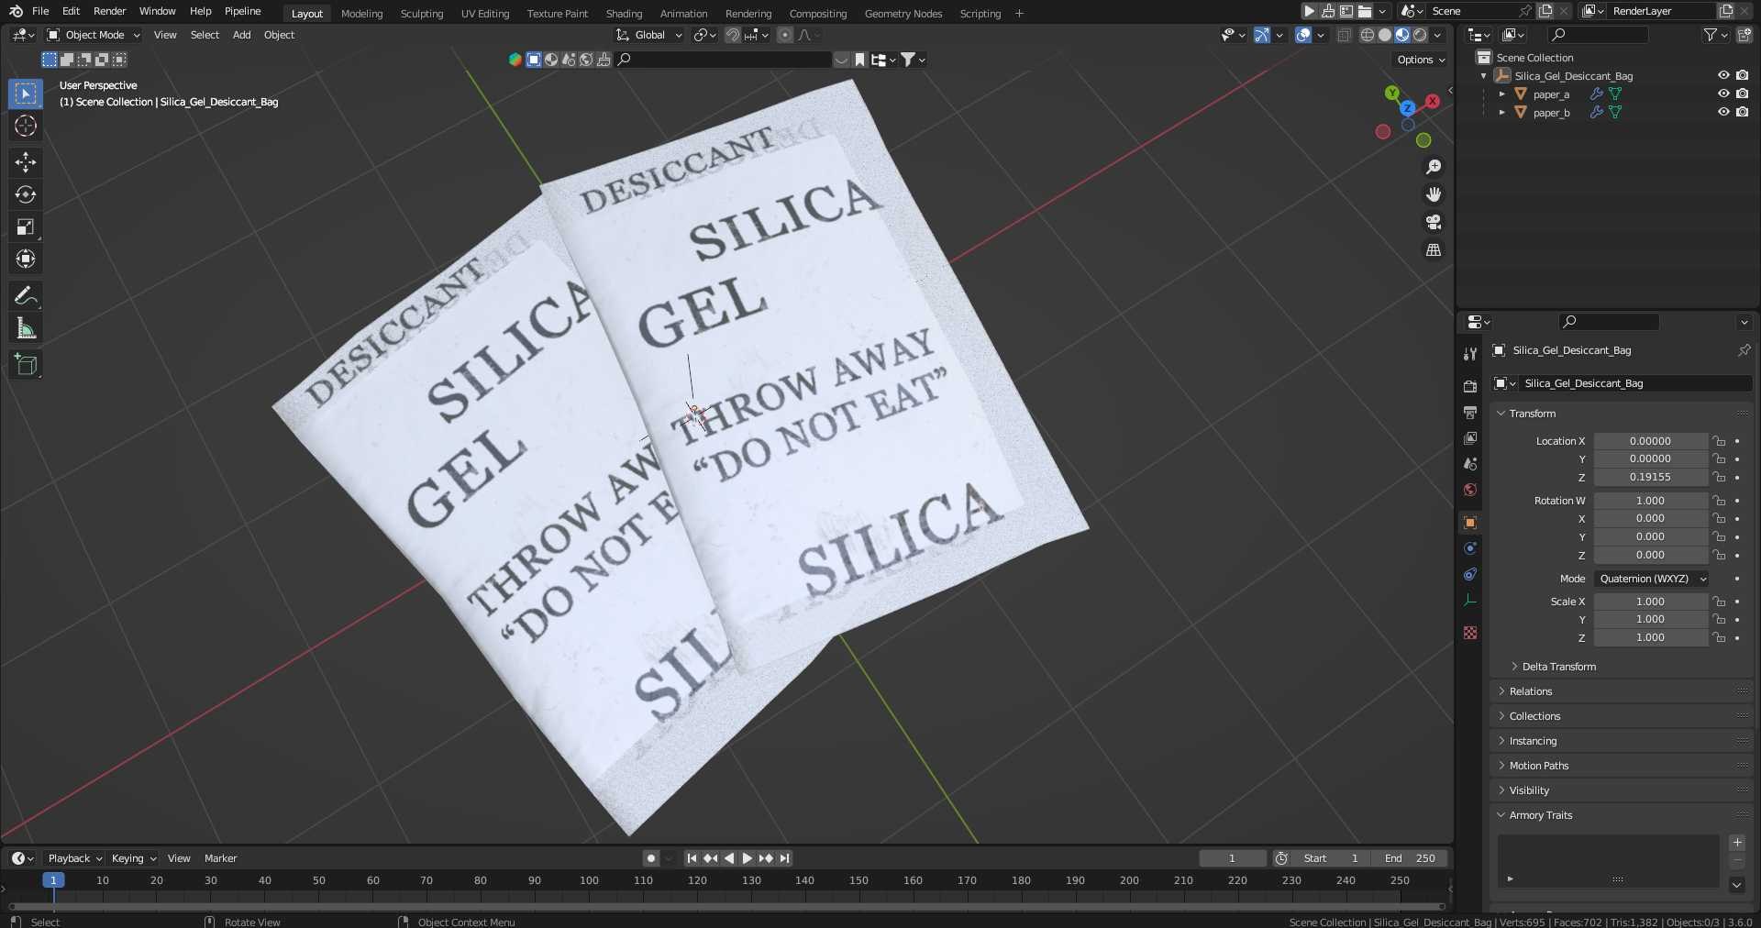Open the Global transform orientation dropdown
Image resolution: width=1761 pixels, height=928 pixels.
[x=649, y=35]
